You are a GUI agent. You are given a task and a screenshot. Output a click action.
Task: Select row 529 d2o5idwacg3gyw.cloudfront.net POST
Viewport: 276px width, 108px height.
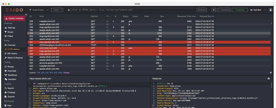(149, 45)
